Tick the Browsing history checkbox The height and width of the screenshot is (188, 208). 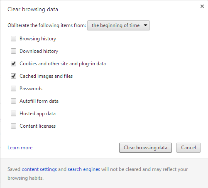pos(13,39)
